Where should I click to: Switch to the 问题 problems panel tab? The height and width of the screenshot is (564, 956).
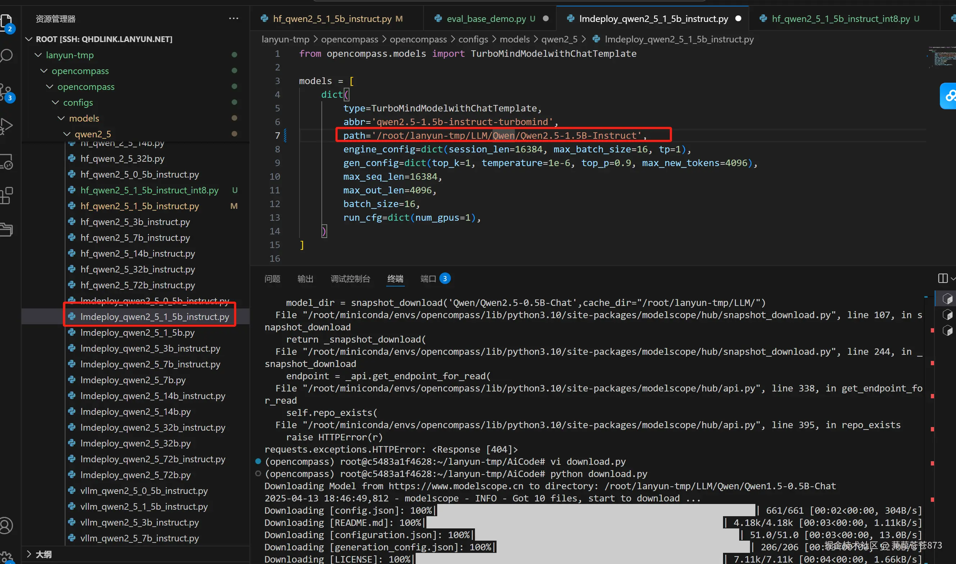(272, 279)
